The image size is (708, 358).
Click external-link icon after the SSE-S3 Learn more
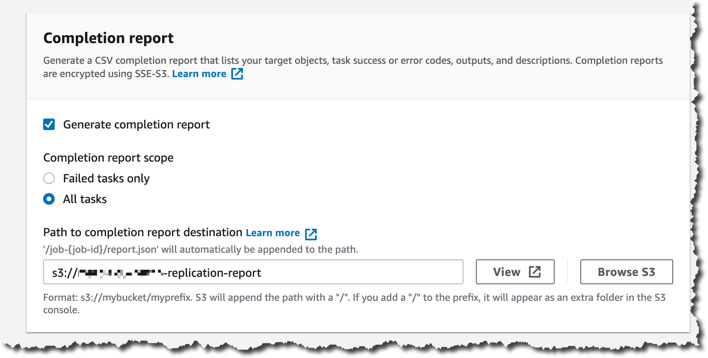click(237, 74)
